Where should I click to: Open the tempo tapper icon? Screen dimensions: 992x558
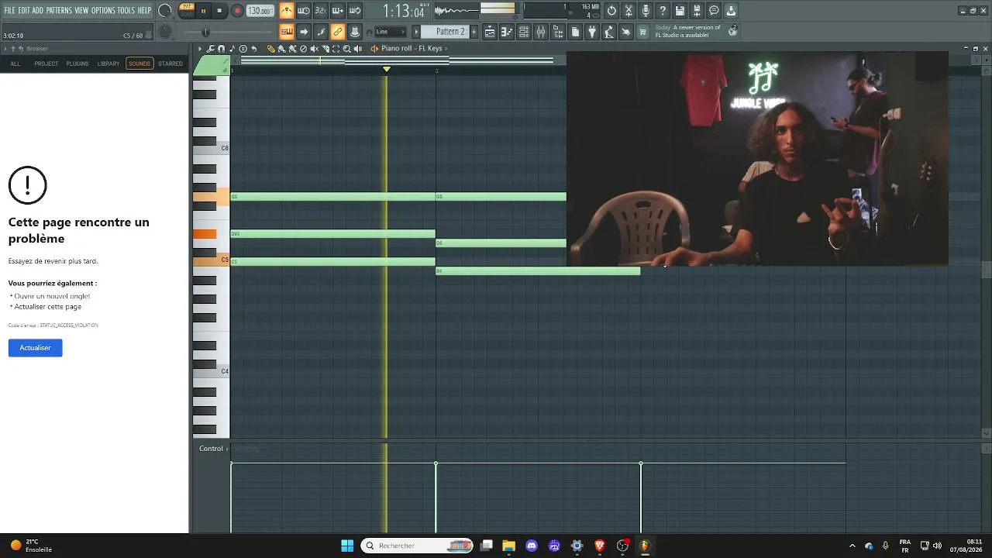(609, 32)
